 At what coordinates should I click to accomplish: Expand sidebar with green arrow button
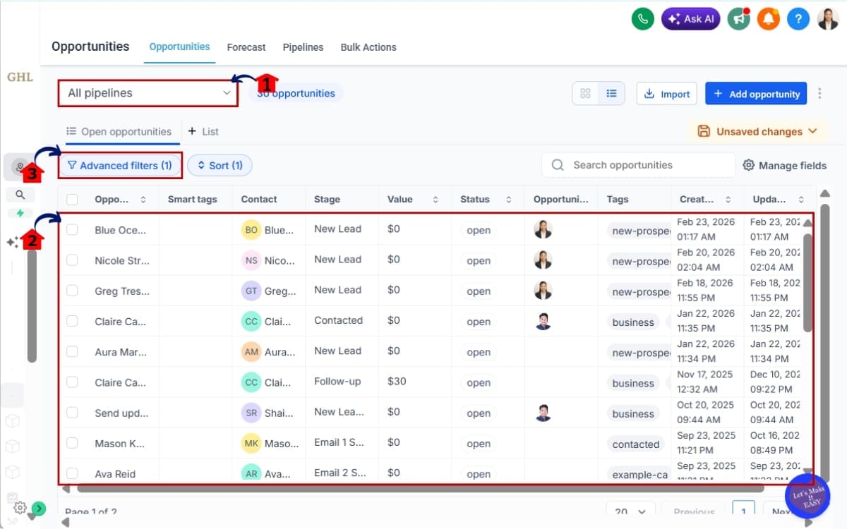pos(38,508)
